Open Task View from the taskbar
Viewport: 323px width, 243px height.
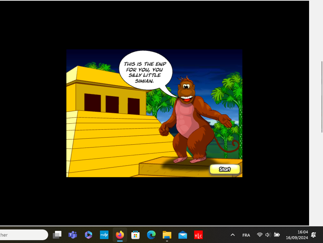tap(57, 235)
